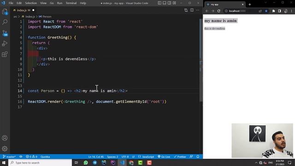The height and width of the screenshot is (166, 295).
Task: Open the Explorer view in activity bar
Action: [5, 12]
